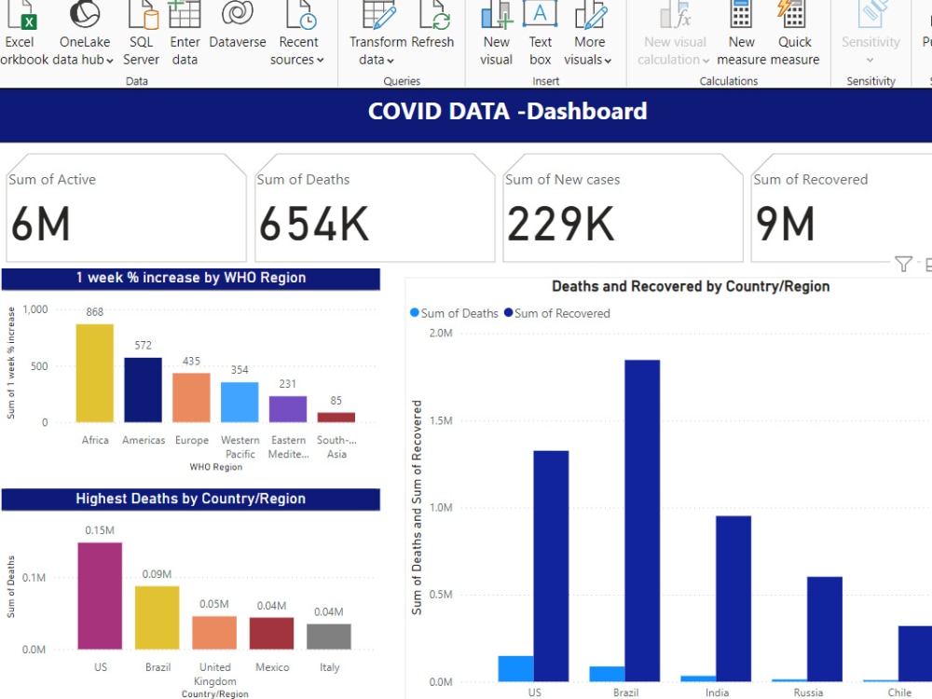
Task: Expand Transform data dropdown arrow
Action: pos(391,61)
